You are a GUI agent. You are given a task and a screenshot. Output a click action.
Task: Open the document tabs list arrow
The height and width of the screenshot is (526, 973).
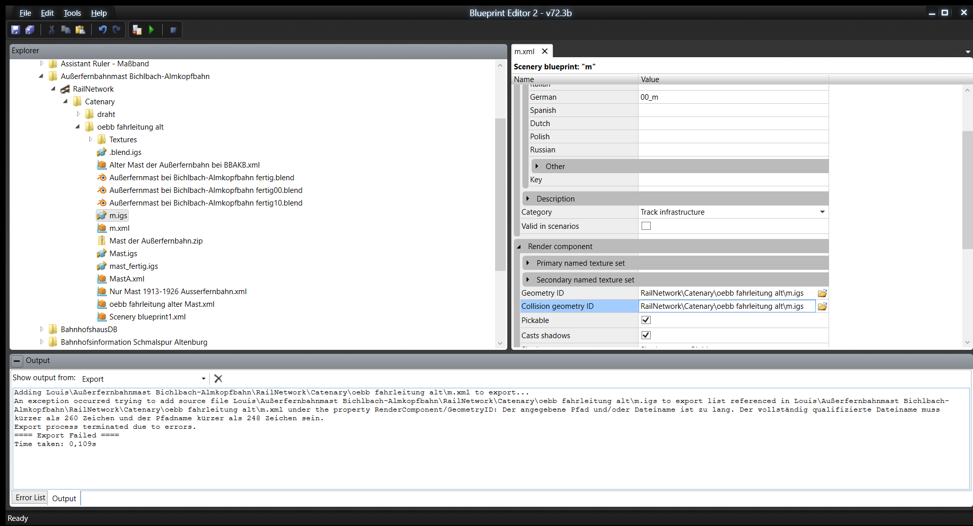tap(968, 52)
